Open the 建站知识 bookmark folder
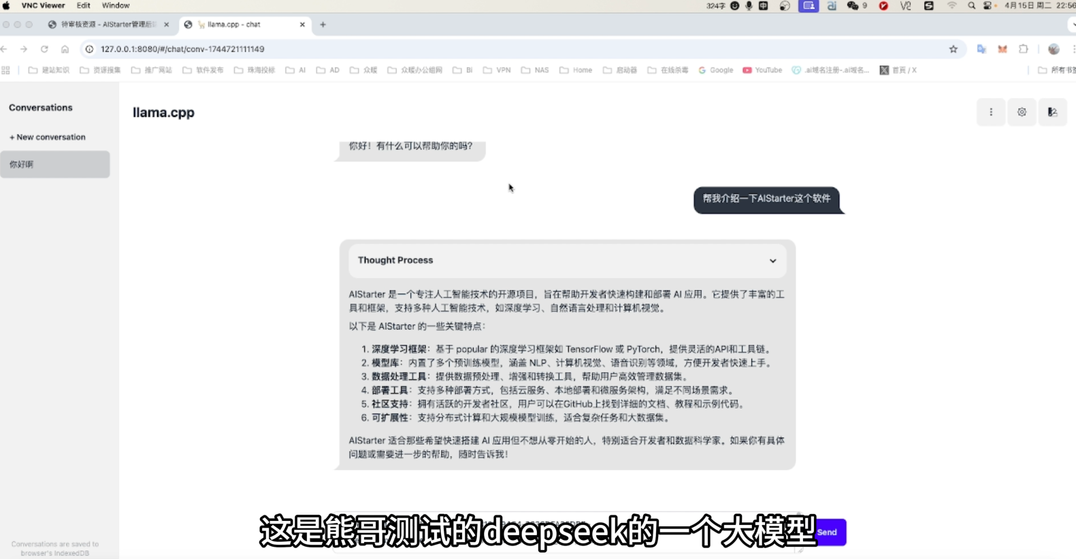This screenshot has width=1076, height=559. (48, 70)
